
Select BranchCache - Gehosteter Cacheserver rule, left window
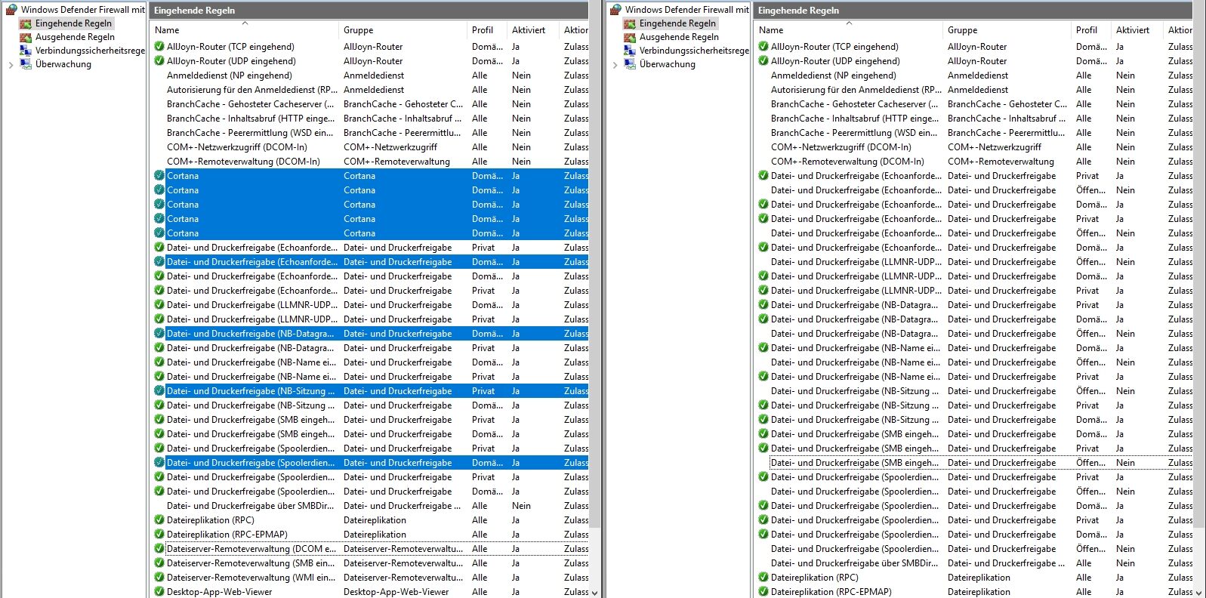(x=250, y=104)
